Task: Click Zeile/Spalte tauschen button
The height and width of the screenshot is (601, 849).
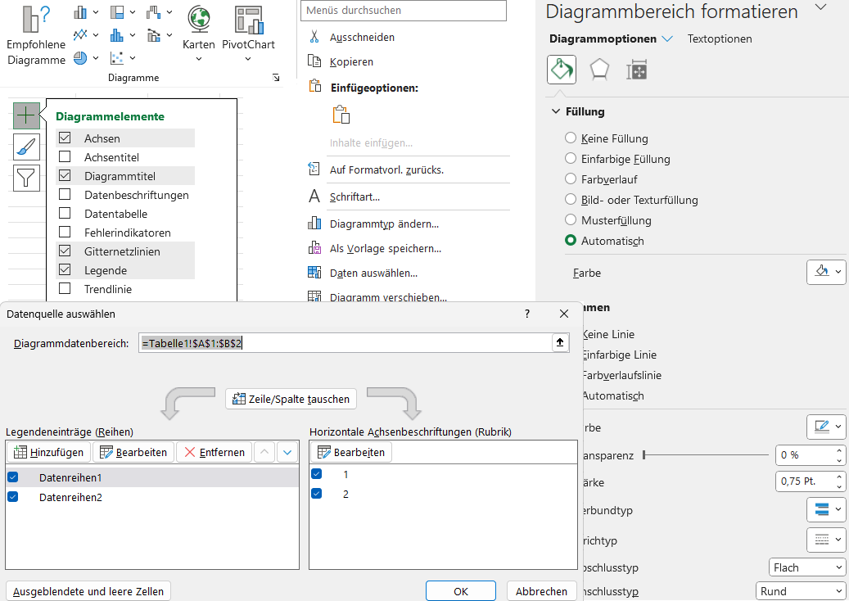Action: click(x=291, y=399)
